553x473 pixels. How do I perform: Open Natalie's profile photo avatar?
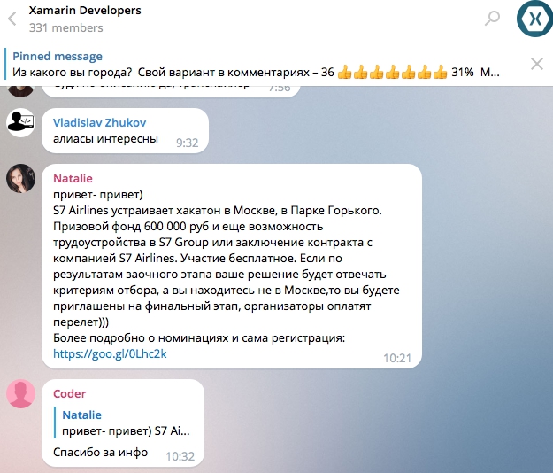[x=20, y=178]
